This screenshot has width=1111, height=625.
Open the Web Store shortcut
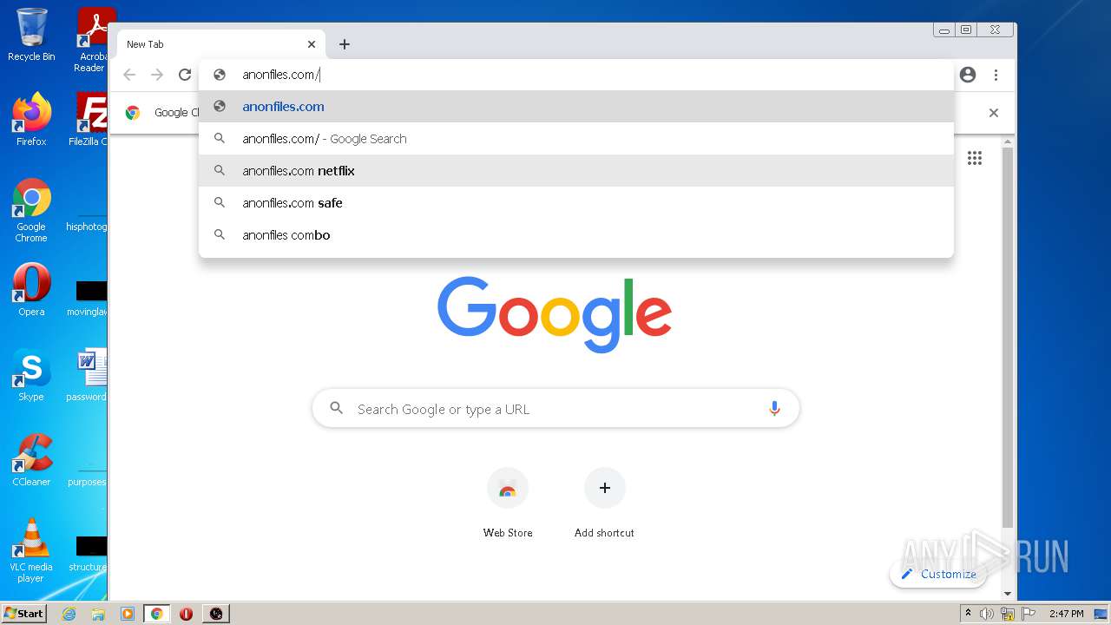click(x=508, y=503)
